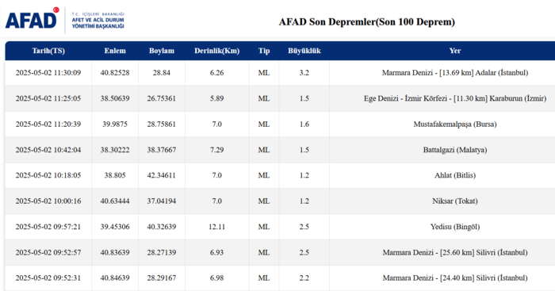The width and height of the screenshot is (555, 291).
Task: Click the Afet ve Acil Durum Yönetimi Başkanlığı text logo
Action: coord(98,20)
